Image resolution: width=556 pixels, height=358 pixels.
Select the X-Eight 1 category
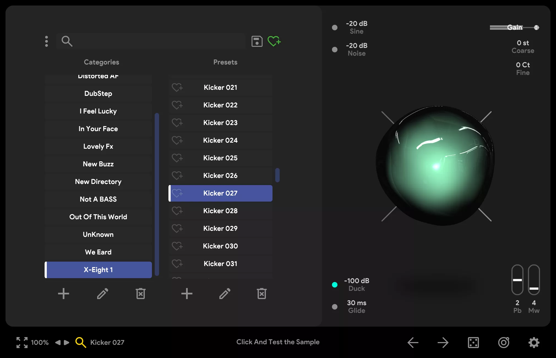[x=98, y=270]
